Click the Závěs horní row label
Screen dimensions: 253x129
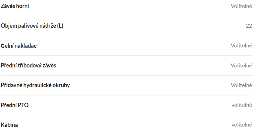point(15,6)
